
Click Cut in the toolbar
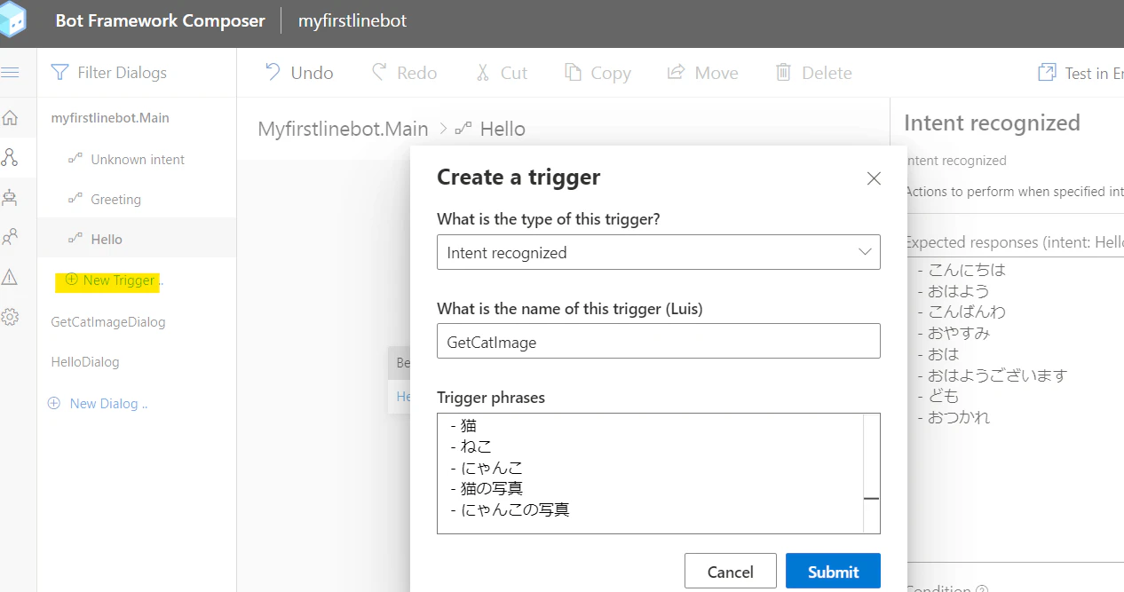(x=501, y=73)
